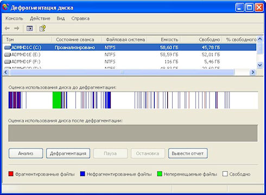The image size is (266, 195).
Task: Click Фрагментированные файлы legend label
Action: [x=45, y=174]
